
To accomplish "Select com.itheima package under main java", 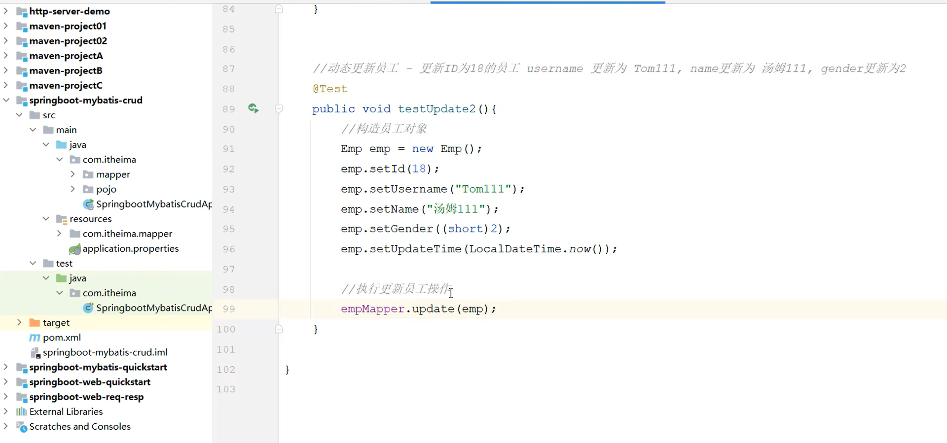I will click(x=109, y=159).
